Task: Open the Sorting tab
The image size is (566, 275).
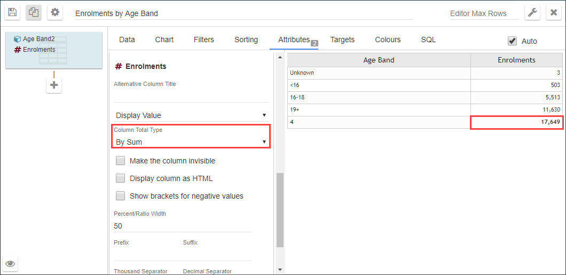Action: click(246, 40)
